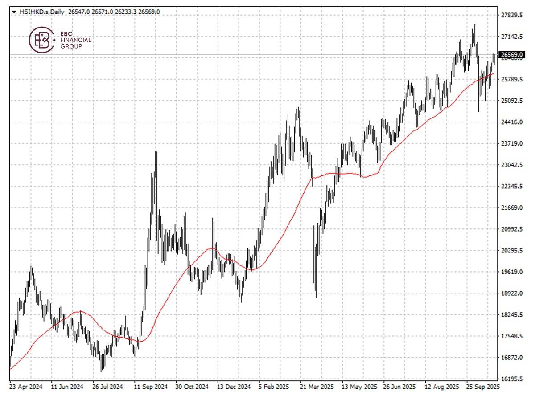The image size is (535, 399).
Task: Collapse the HSIHKD.s data window triangle
Action: [14, 12]
